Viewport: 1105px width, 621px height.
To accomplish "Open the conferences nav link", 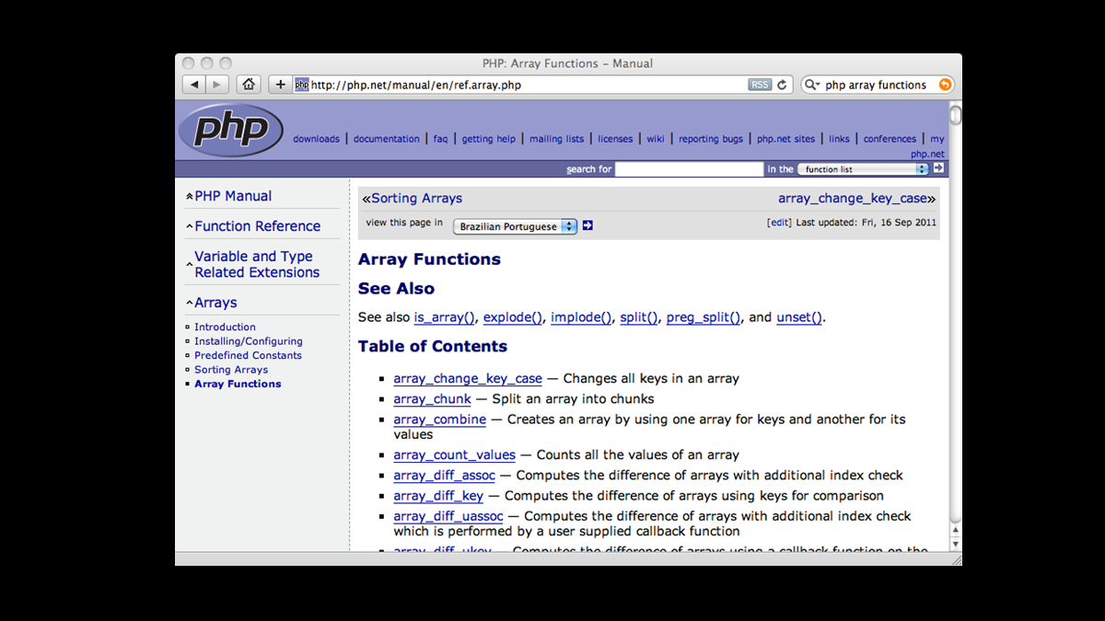I will 890,139.
